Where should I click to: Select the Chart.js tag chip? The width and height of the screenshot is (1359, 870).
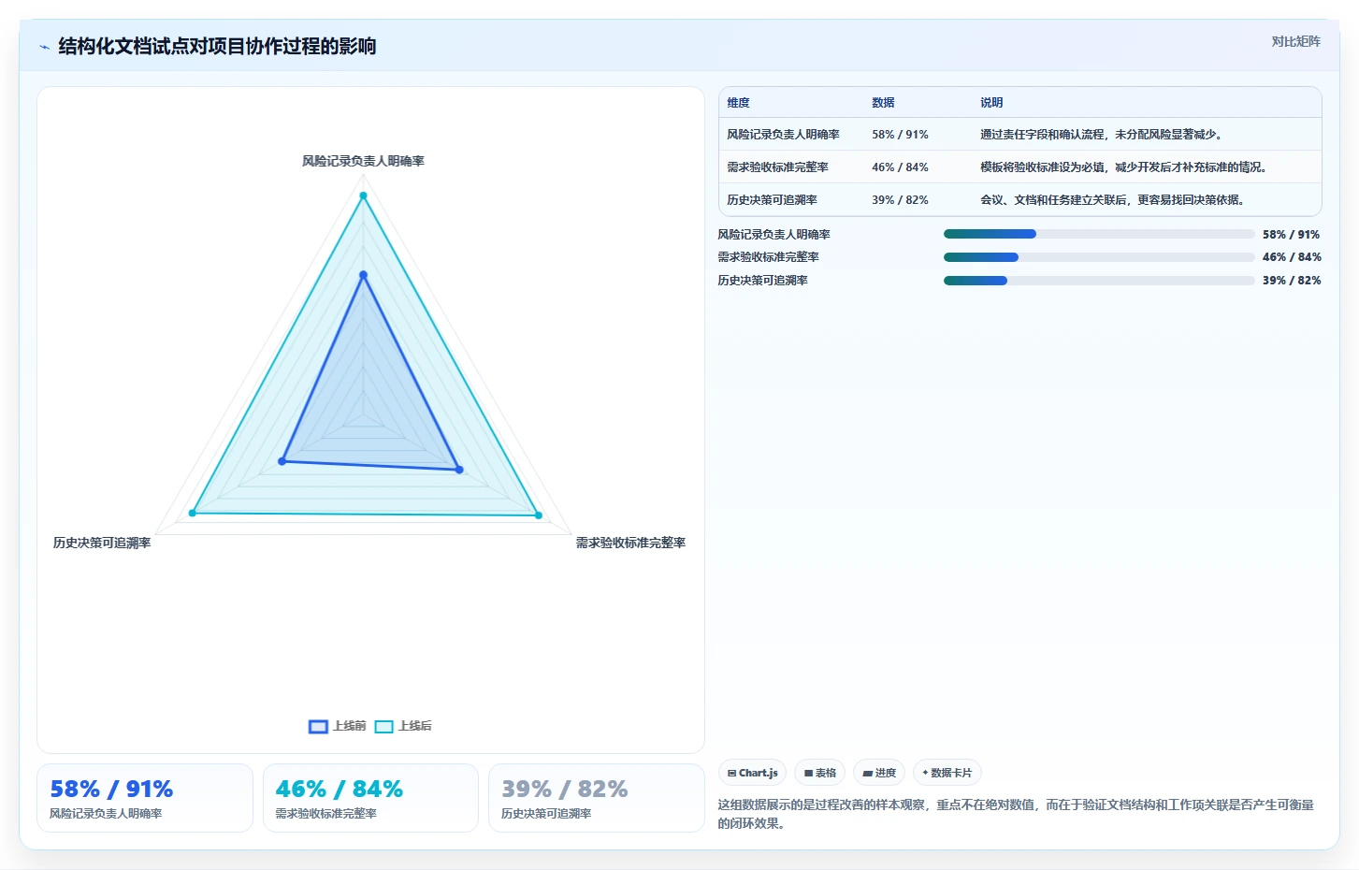[752, 773]
